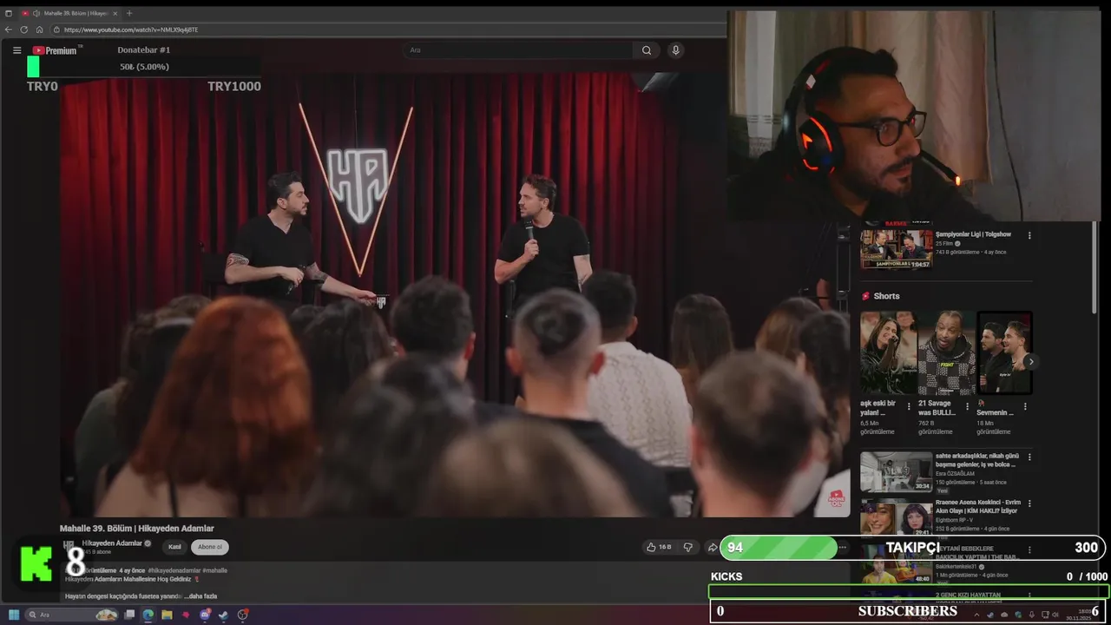
Task: Open File Explorer from the taskbar
Action: pos(167,615)
